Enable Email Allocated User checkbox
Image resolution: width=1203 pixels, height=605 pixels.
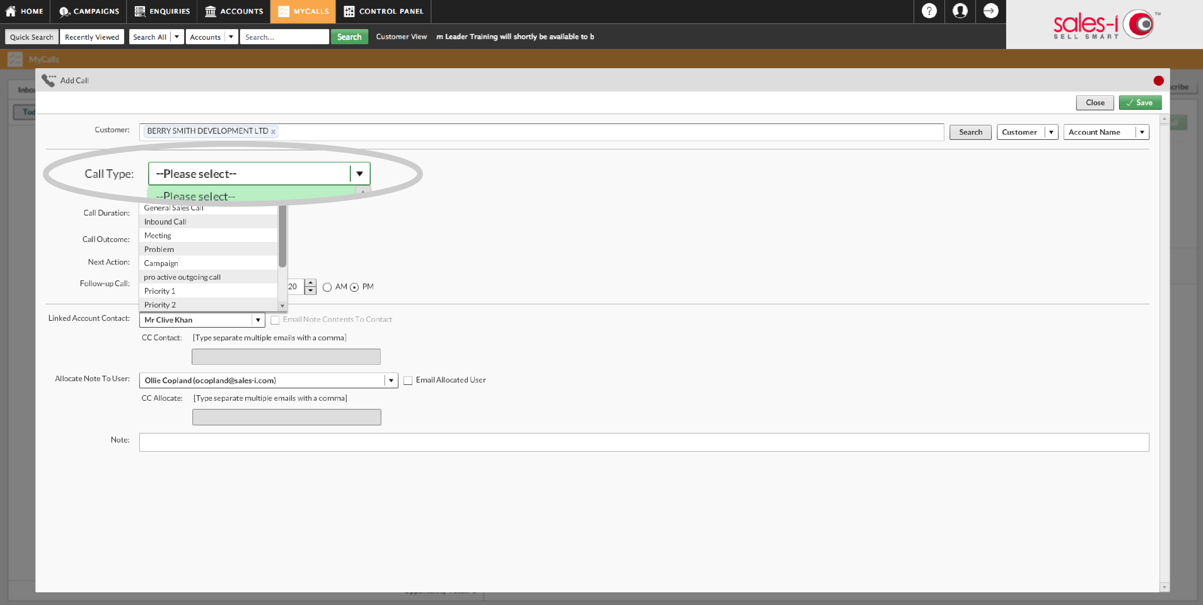[x=408, y=380]
